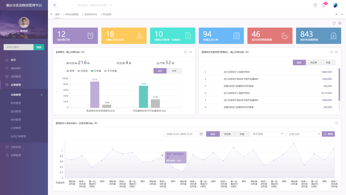Expand the 首页 sidebar menu chevron
346x195 pixels.
[42, 60]
